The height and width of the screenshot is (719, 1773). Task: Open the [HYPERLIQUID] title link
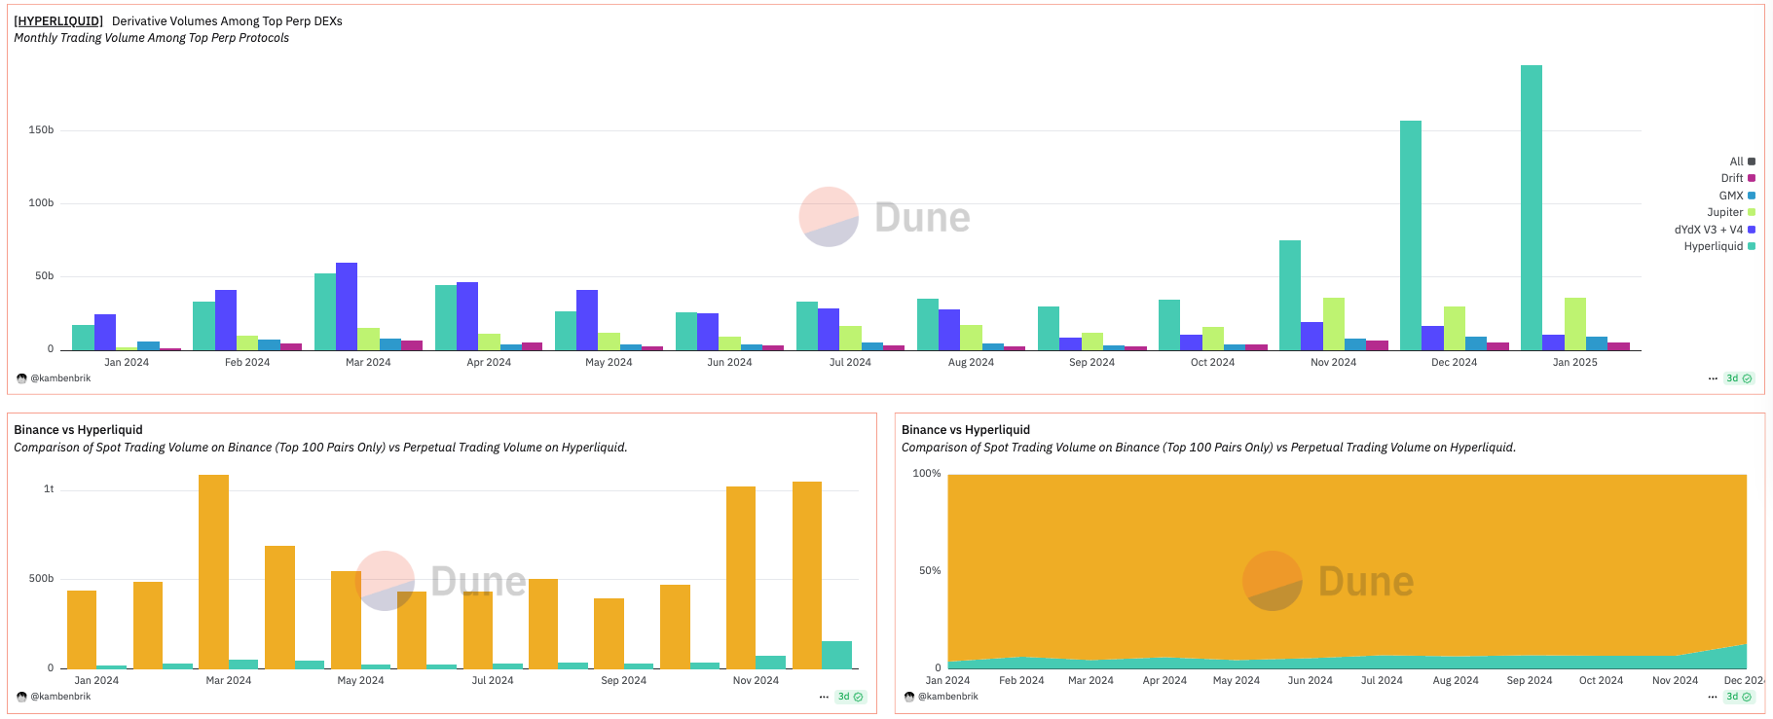click(x=58, y=21)
